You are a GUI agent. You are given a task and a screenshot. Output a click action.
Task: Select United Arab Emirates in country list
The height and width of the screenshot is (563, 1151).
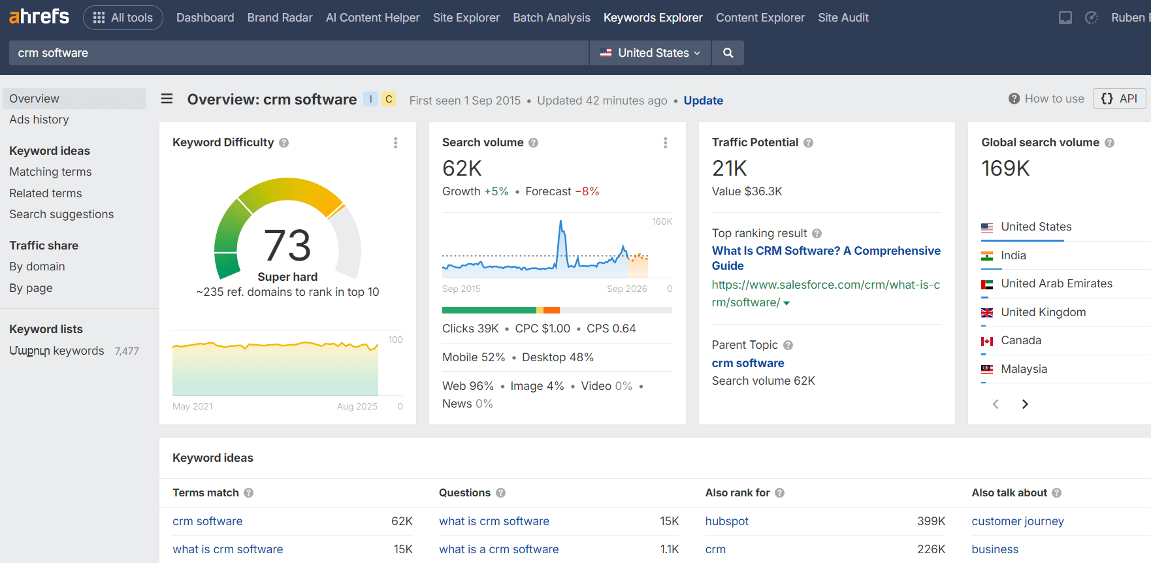pyautogui.click(x=1056, y=283)
